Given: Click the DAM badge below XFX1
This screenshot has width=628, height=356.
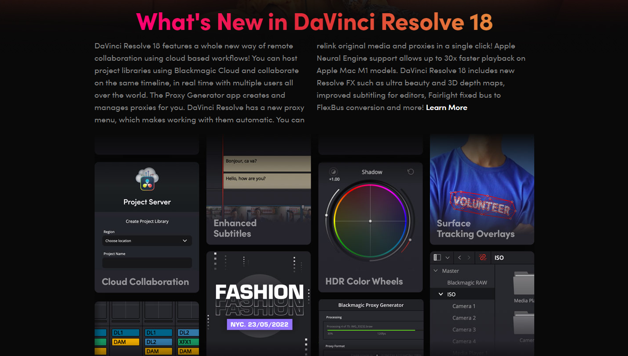Looking at the screenshot, I should point(188,351).
